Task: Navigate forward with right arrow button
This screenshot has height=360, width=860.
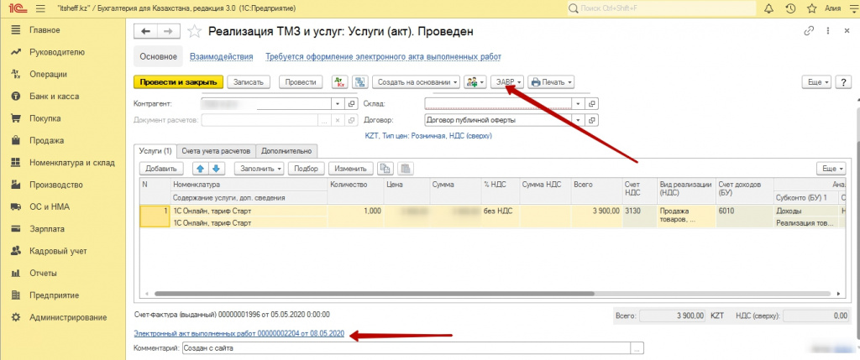Action: [168, 32]
